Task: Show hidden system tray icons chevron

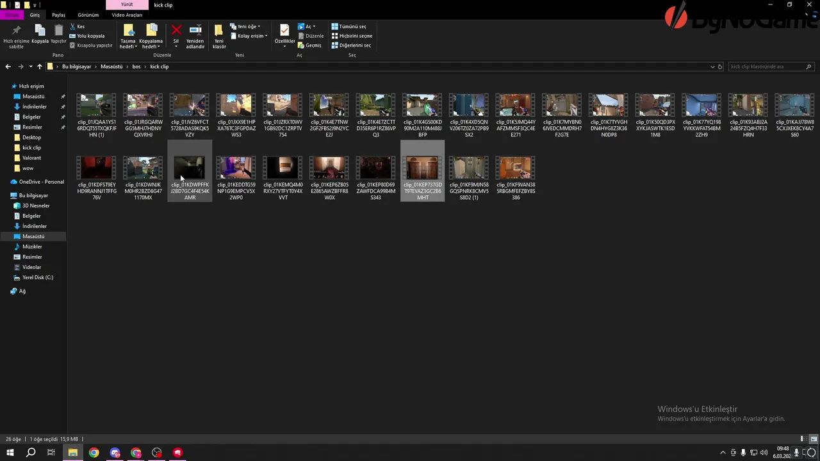Action: coord(723,453)
